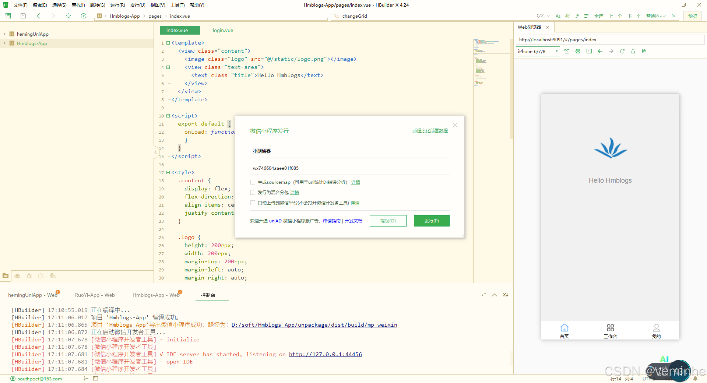Collapse the script block fold marker
This screenshot has width=707, height=383.
point(168,116)
